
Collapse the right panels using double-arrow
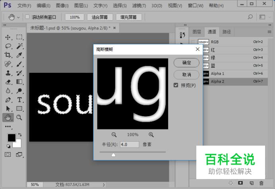pos(270,25)
